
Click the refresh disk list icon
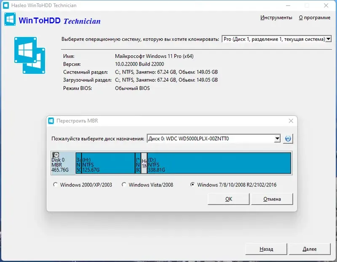tap(288, 139)
